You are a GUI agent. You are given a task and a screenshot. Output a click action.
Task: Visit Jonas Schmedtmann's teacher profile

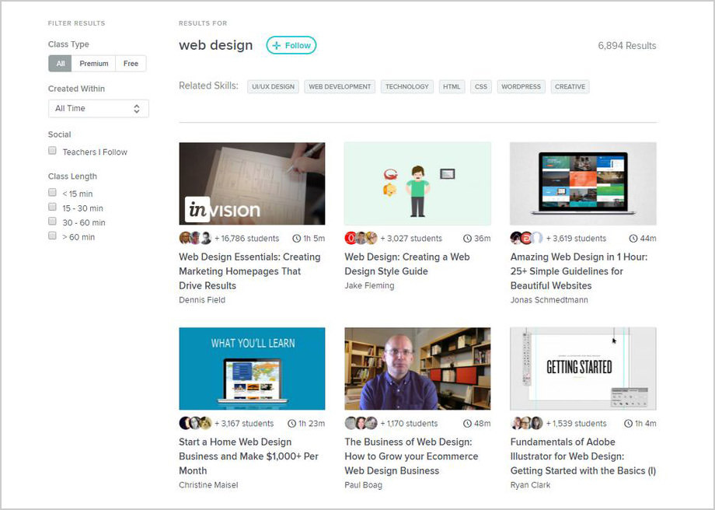(x=549, y=300)
